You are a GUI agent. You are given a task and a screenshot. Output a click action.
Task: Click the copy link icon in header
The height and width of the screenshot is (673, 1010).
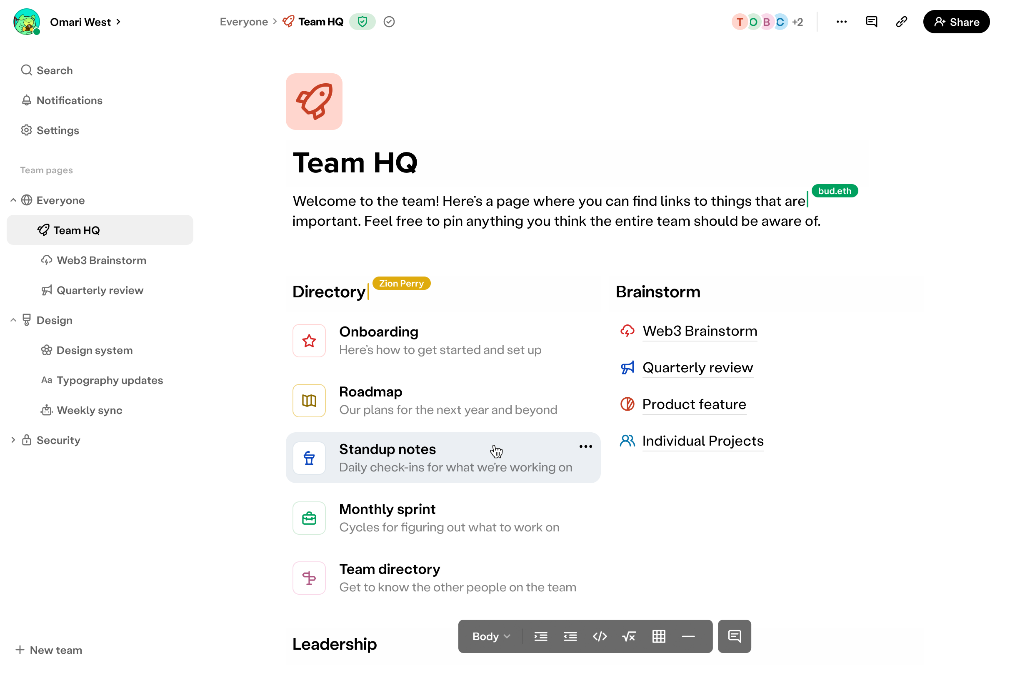(901, 22)
